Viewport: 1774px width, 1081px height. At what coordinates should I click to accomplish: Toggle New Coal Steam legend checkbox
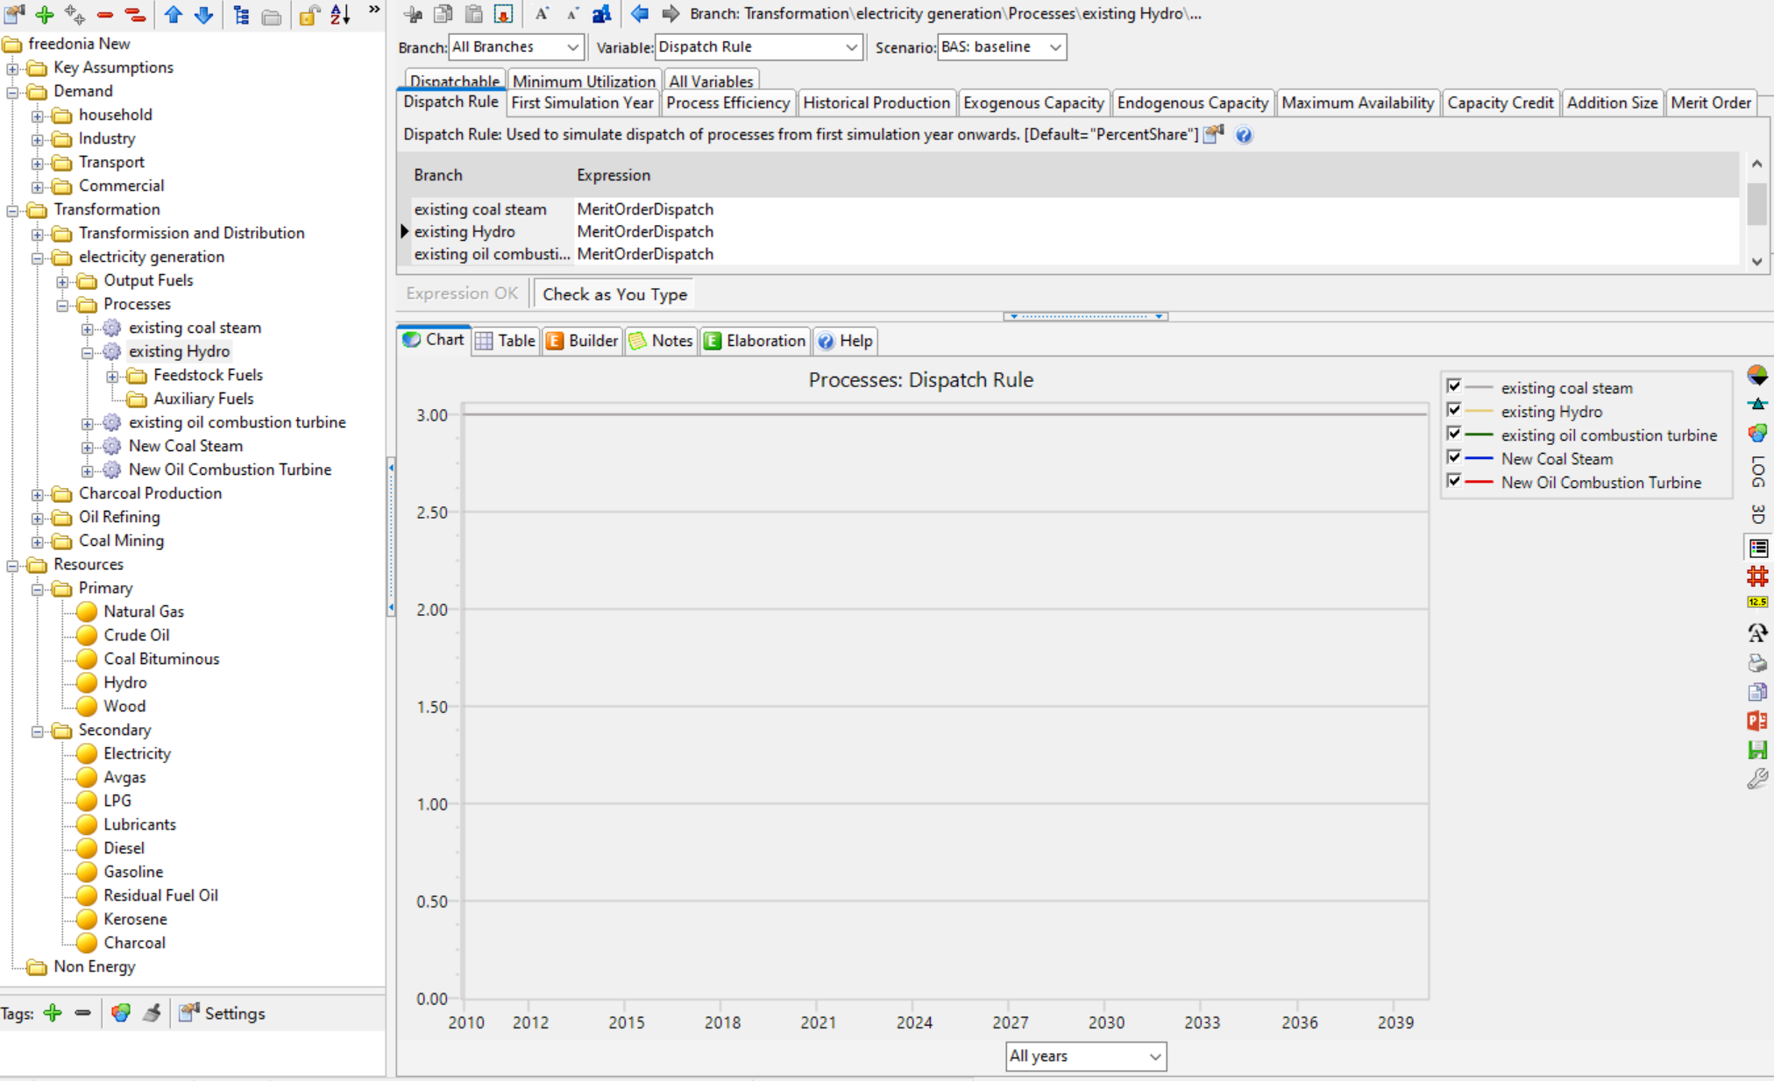point(1454,457)
